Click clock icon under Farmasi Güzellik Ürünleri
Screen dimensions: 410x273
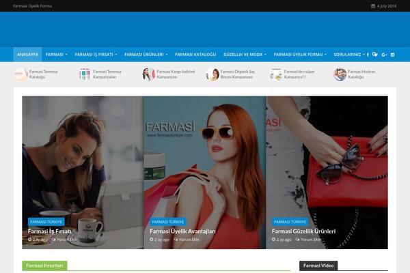[273, 240]
